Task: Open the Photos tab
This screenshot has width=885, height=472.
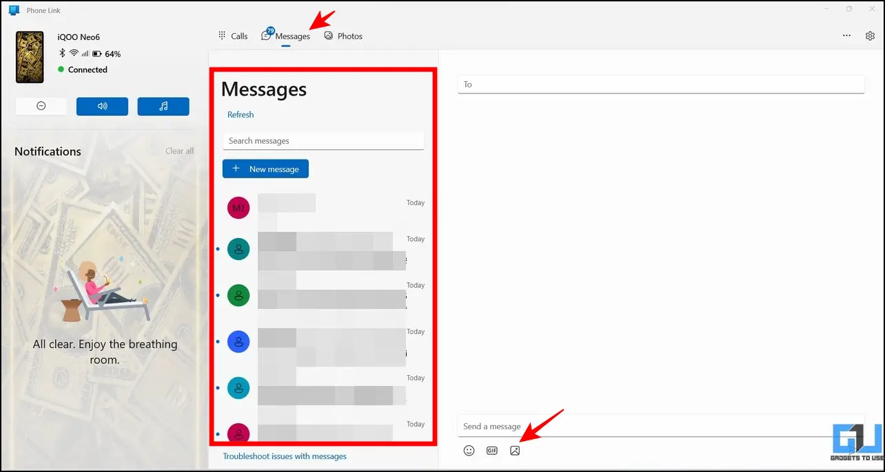Action: [x=343, y=36]
